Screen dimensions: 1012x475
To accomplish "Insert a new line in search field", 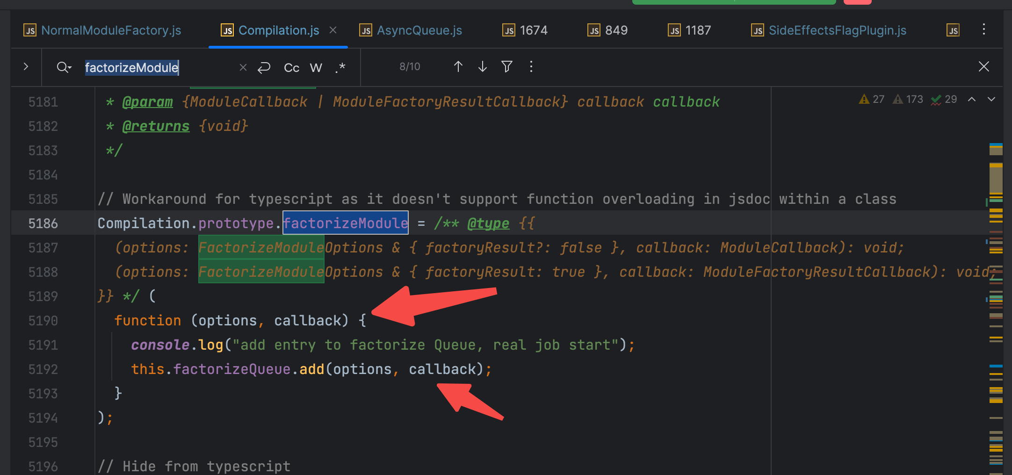I will tap(264, 68).
